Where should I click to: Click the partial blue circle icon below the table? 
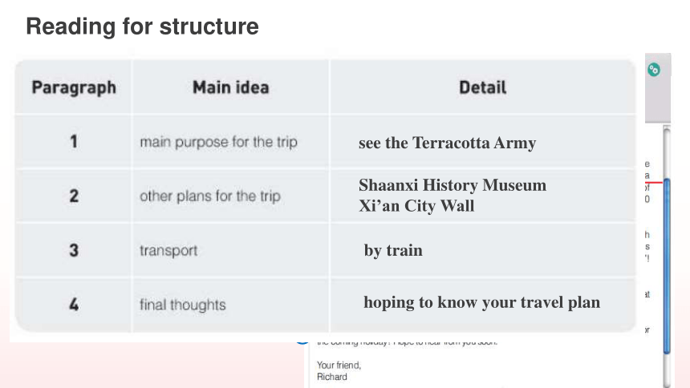click(x=302, y=342)
